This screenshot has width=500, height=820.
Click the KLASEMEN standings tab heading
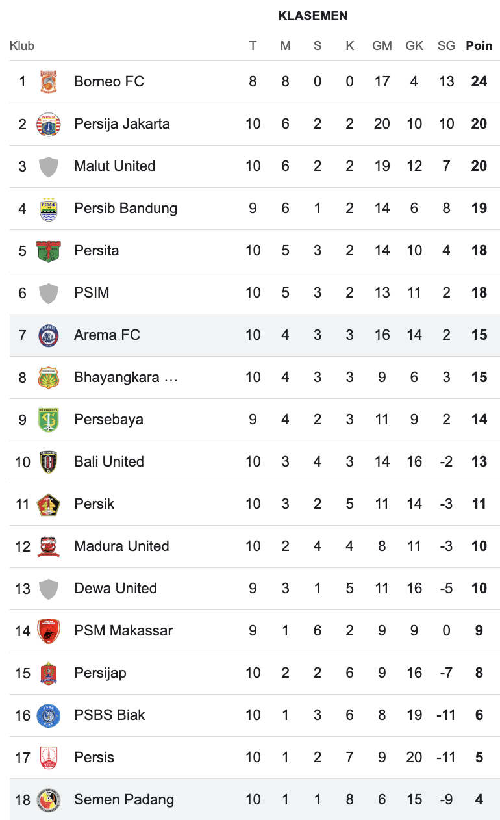point(312,16)
